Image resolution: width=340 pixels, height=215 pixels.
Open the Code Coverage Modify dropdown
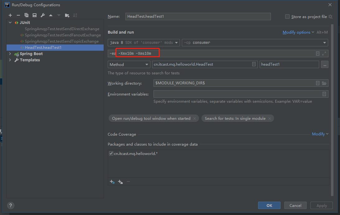(320, 134)
